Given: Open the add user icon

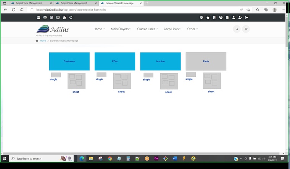Looking at the screenshot, I should pyautogui.click(x=240, y=18).
